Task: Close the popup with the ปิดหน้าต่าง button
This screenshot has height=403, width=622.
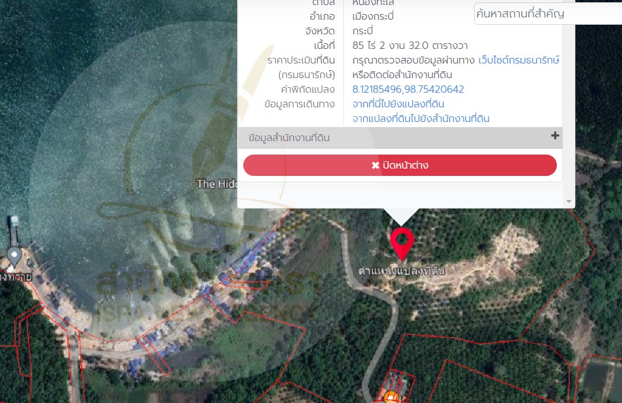Action: click(x=399, y=165)
